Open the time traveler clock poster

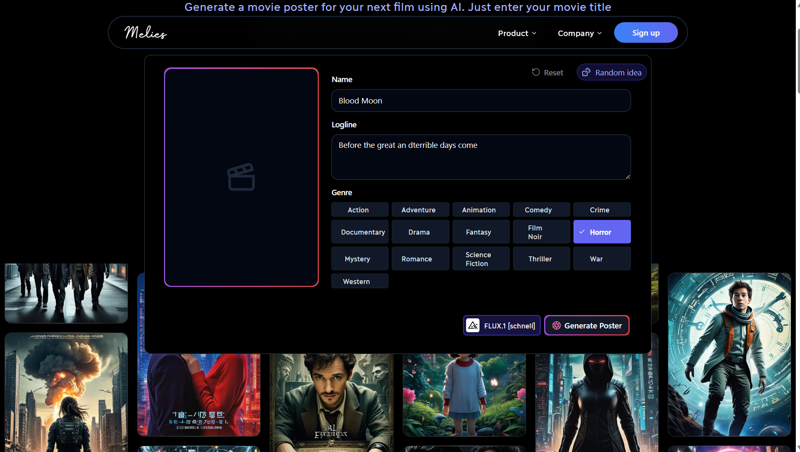coord(729,354)
